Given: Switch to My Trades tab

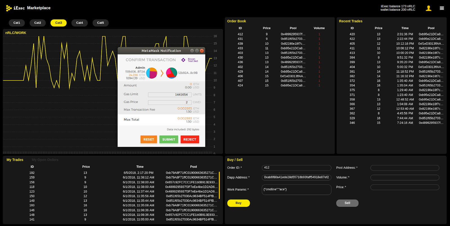Looking at the screenshot, I should pyautogui.click(x=15, y=160).
